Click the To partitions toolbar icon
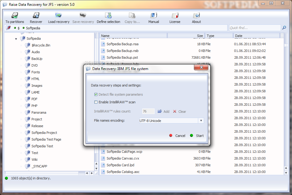Viewport: 292px width, 195px height. click(15, 15)
